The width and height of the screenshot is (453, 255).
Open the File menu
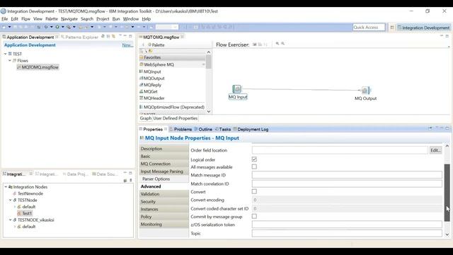click(x=5, y=19)
